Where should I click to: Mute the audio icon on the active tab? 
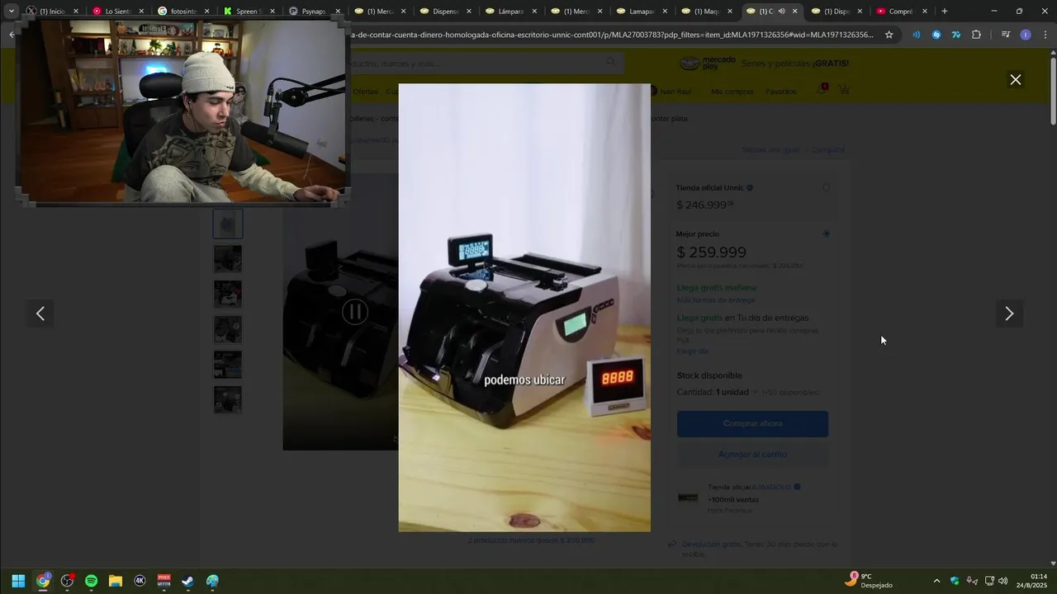tap(781, 12)
